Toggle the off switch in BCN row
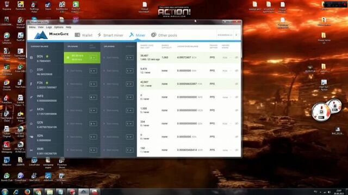 [x=237, y=57]
